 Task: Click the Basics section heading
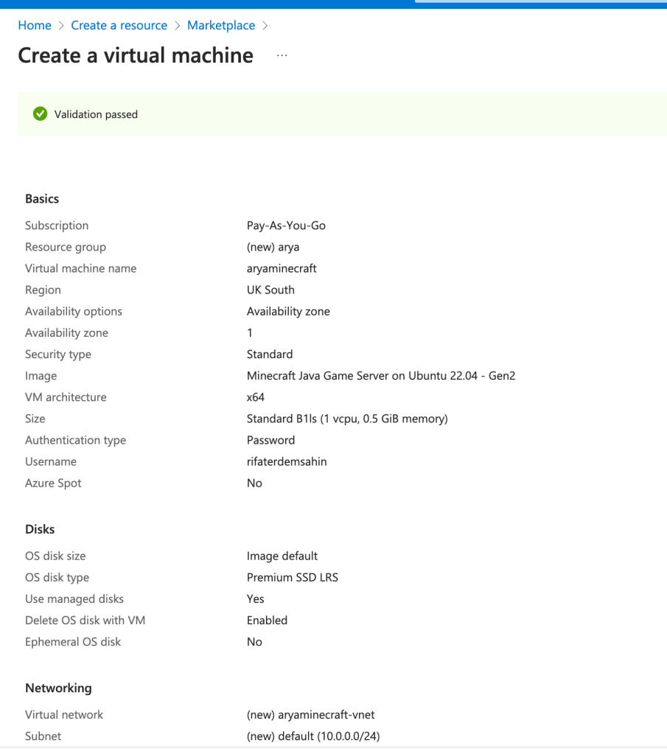tap(42, 199)
